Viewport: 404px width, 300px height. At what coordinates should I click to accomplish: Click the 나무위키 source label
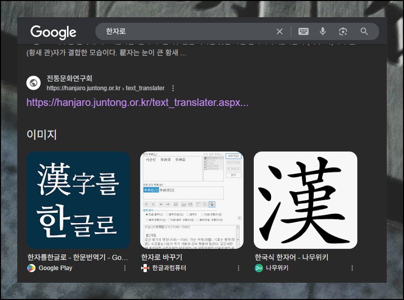[277, 268]
